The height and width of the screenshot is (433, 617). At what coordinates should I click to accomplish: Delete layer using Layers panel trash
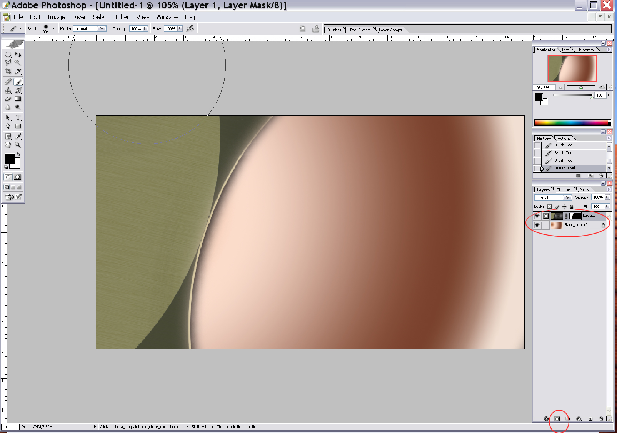[x=601, y=419]
